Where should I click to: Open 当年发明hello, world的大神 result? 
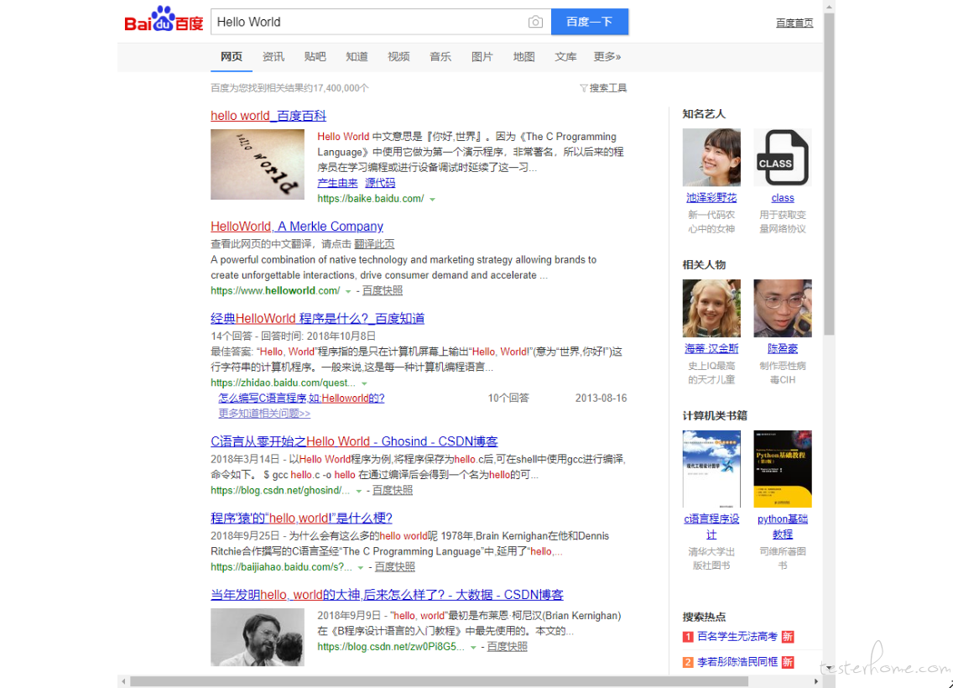[x=388, y=594]
